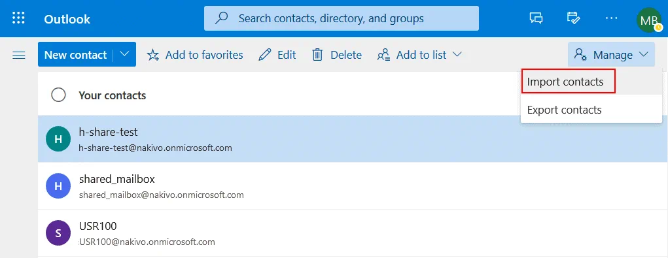Viewport: 668px width, 258px height.
Task: Open the Add to list dropdown
Action: click(419, 55)
